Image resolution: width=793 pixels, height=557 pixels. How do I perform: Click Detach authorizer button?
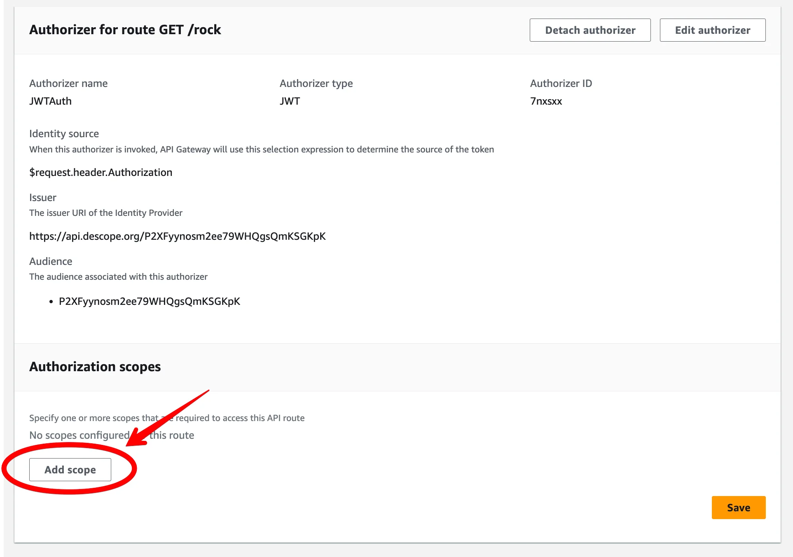pos(590,30)
